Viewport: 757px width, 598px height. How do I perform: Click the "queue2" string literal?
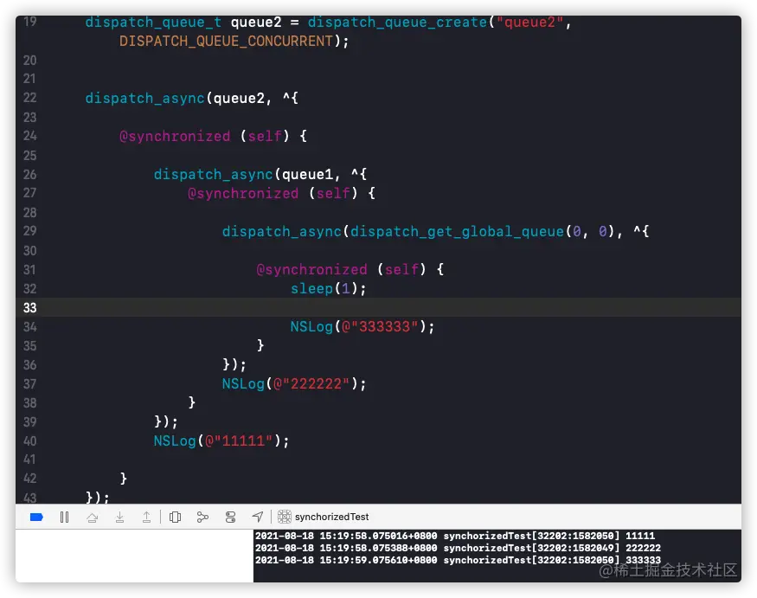tap(529, 23)
